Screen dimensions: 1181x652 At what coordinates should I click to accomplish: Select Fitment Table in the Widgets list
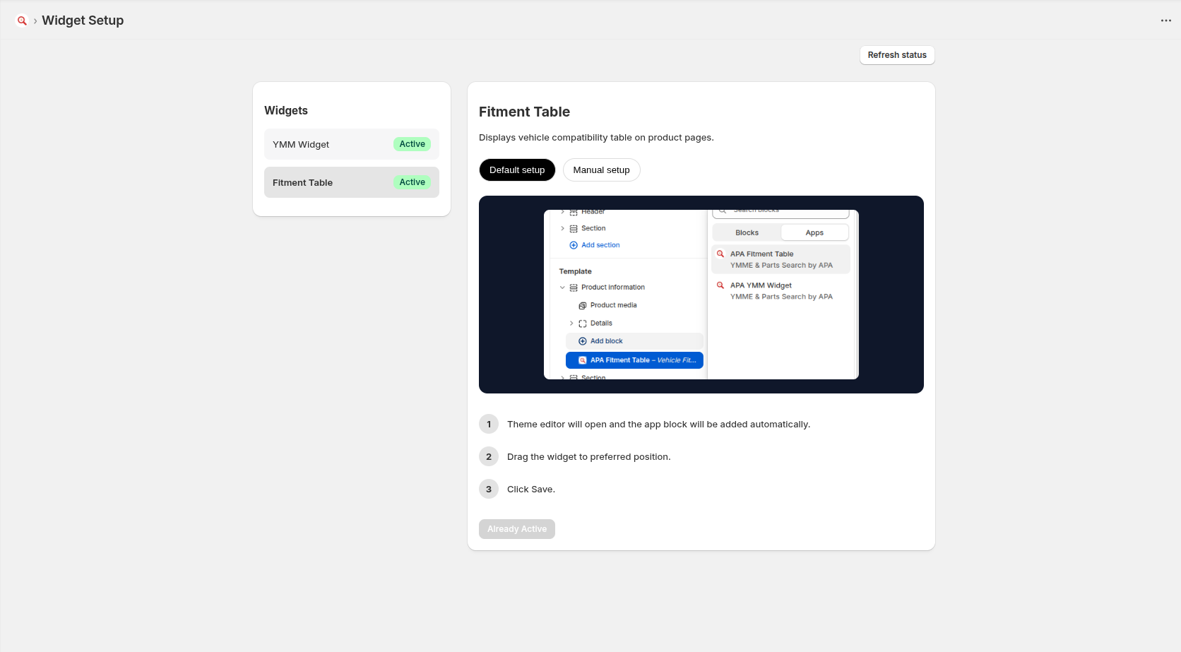click(352, 182)
